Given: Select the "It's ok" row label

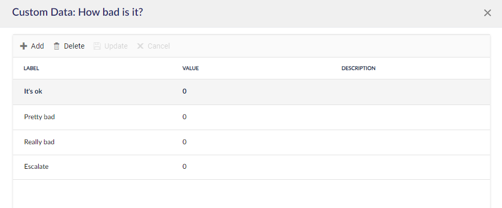Looking at the screenshot, I should [34, 91].
